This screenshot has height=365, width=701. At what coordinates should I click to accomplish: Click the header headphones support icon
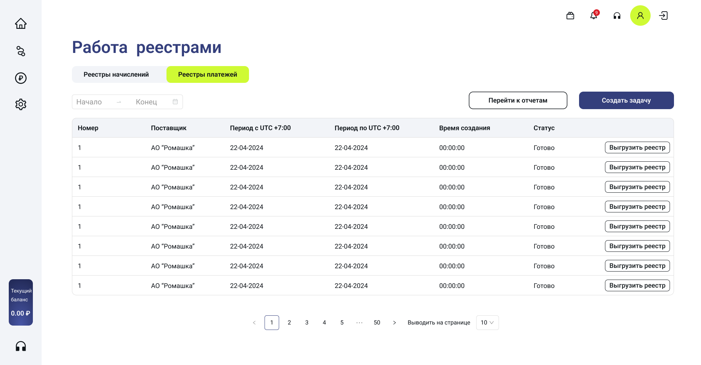617,16
